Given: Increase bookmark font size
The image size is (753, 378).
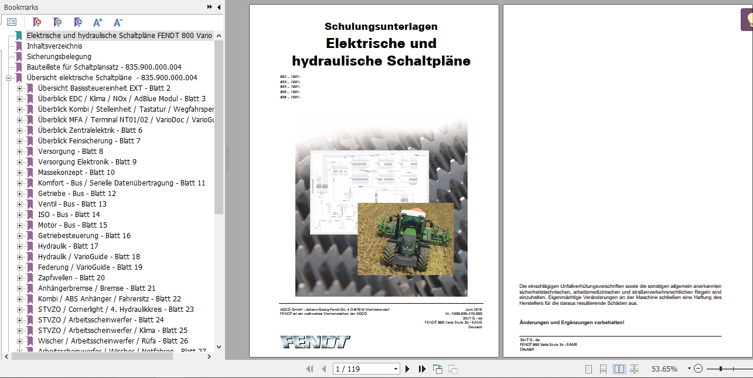Looking at the screenshot, I should coord(98,22).
